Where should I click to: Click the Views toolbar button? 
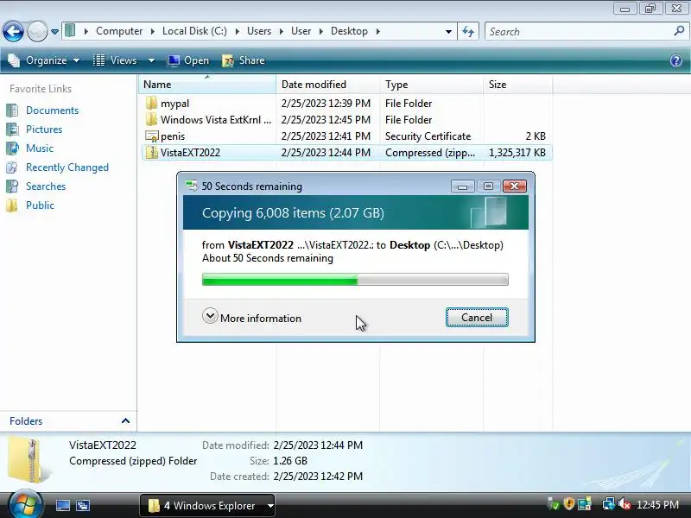[115, 60]
